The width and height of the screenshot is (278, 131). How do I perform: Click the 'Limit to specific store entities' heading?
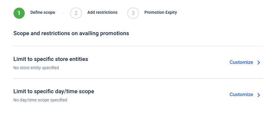(51, 59)
